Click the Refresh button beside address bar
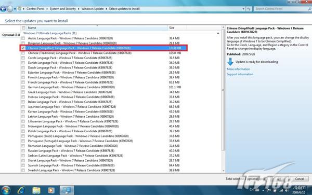Viewport: 312px width, 195px height. [x=249, y=9]
